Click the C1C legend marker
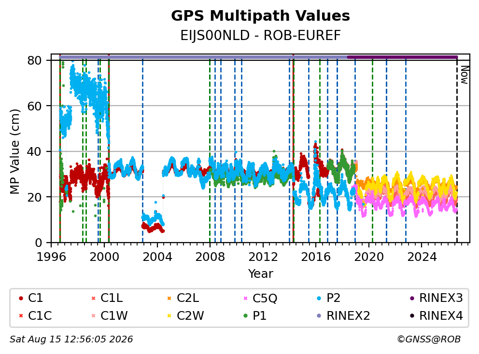This screenshot has height=354, width=479. [21, 315]
